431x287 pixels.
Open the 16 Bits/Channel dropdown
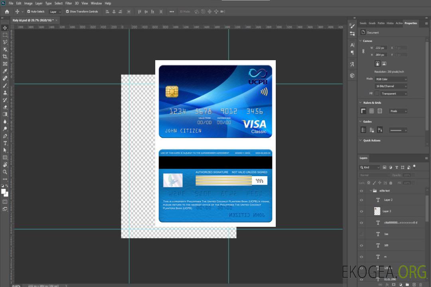pos(391,86)
